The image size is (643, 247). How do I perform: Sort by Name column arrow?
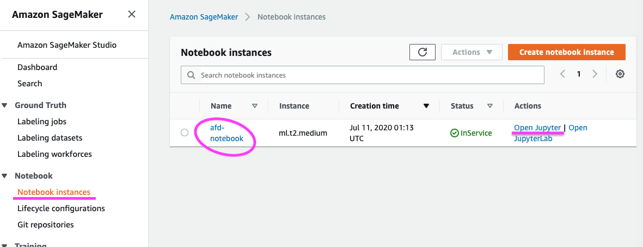(254, 106)
